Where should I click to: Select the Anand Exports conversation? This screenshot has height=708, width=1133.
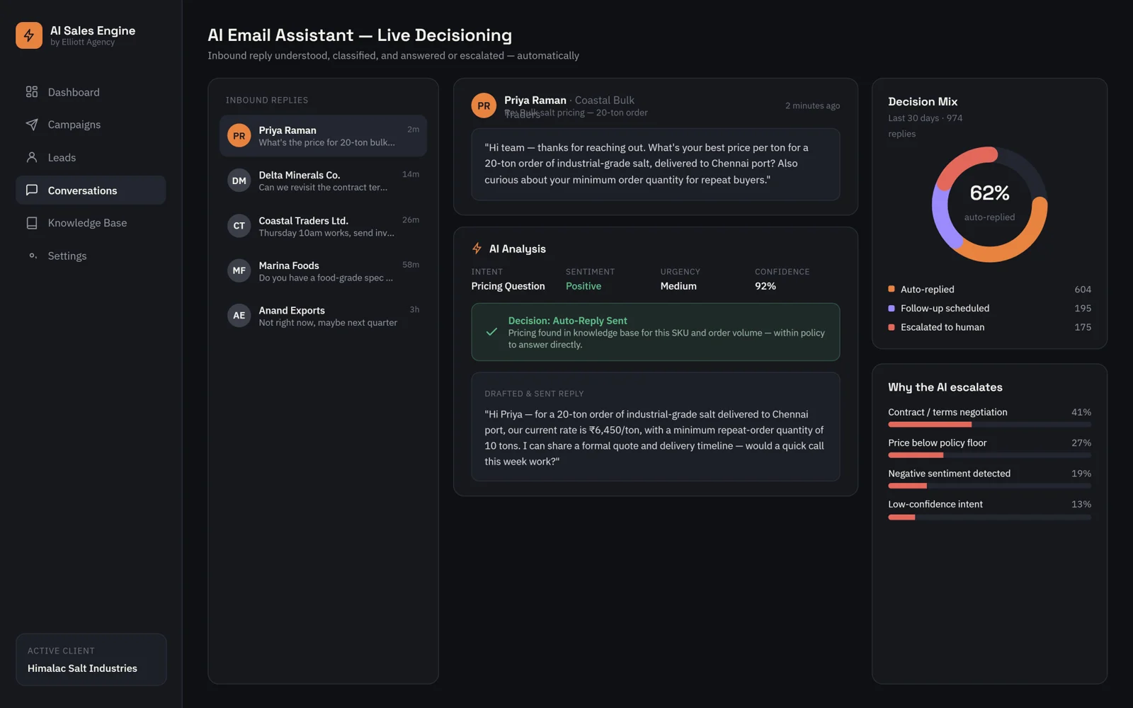pyautogui.click(x=323, y=316)
